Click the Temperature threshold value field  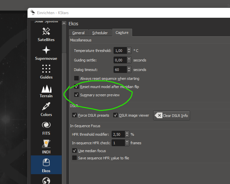tap(120, 51)
